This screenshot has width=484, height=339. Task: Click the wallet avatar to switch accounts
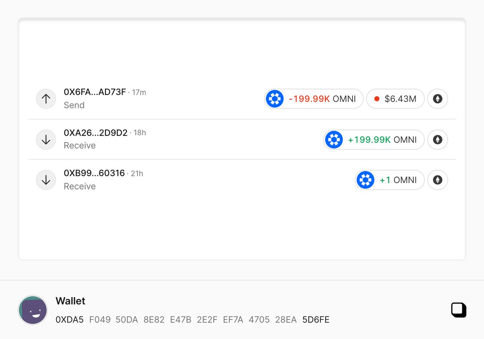[x=33, y=310]
